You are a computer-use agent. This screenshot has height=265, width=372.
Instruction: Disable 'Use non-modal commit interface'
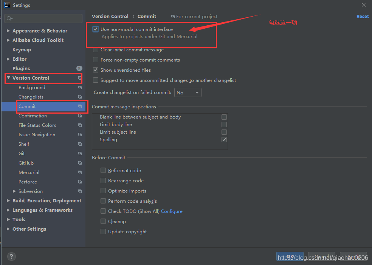pos(95,29)
